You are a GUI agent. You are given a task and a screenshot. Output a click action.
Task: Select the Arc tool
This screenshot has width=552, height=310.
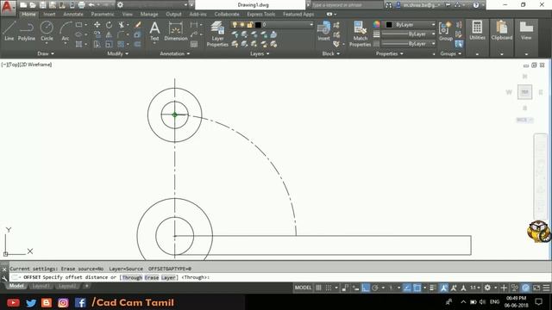coord(66,31)
